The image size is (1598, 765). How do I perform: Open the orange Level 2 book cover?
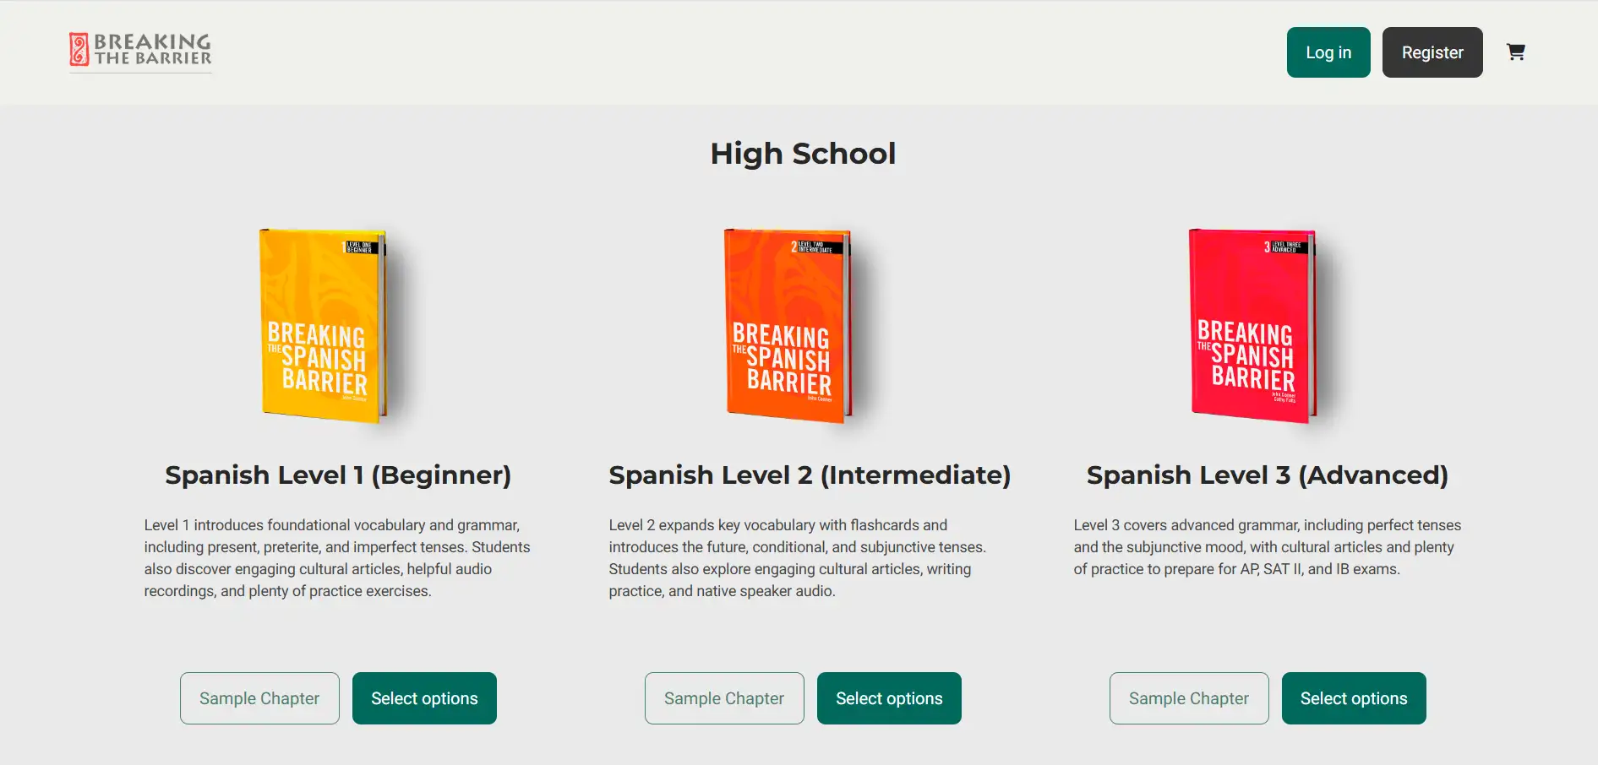[x=788, y=325]
